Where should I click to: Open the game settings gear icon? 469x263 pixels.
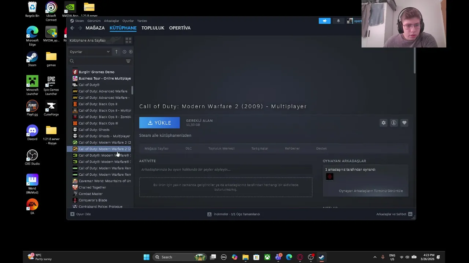click(x=384, y=123)
